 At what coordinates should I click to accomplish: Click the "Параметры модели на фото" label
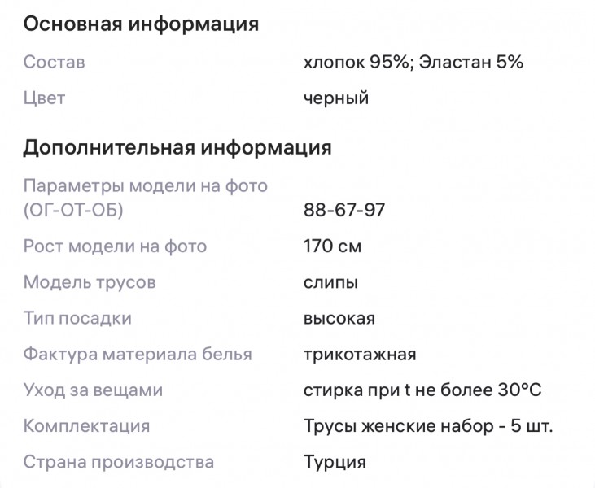pos(146,186)
